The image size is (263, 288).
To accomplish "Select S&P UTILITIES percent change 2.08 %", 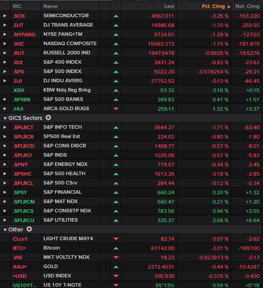I will (220, 220).
